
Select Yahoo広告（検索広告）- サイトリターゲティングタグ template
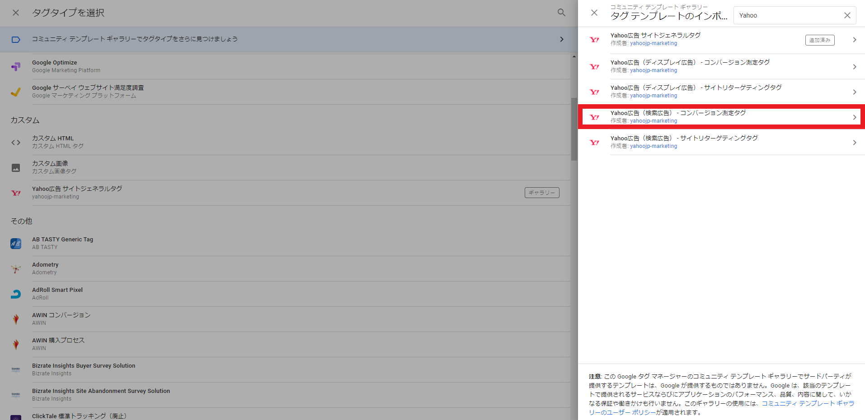click(x=721, y=143)
